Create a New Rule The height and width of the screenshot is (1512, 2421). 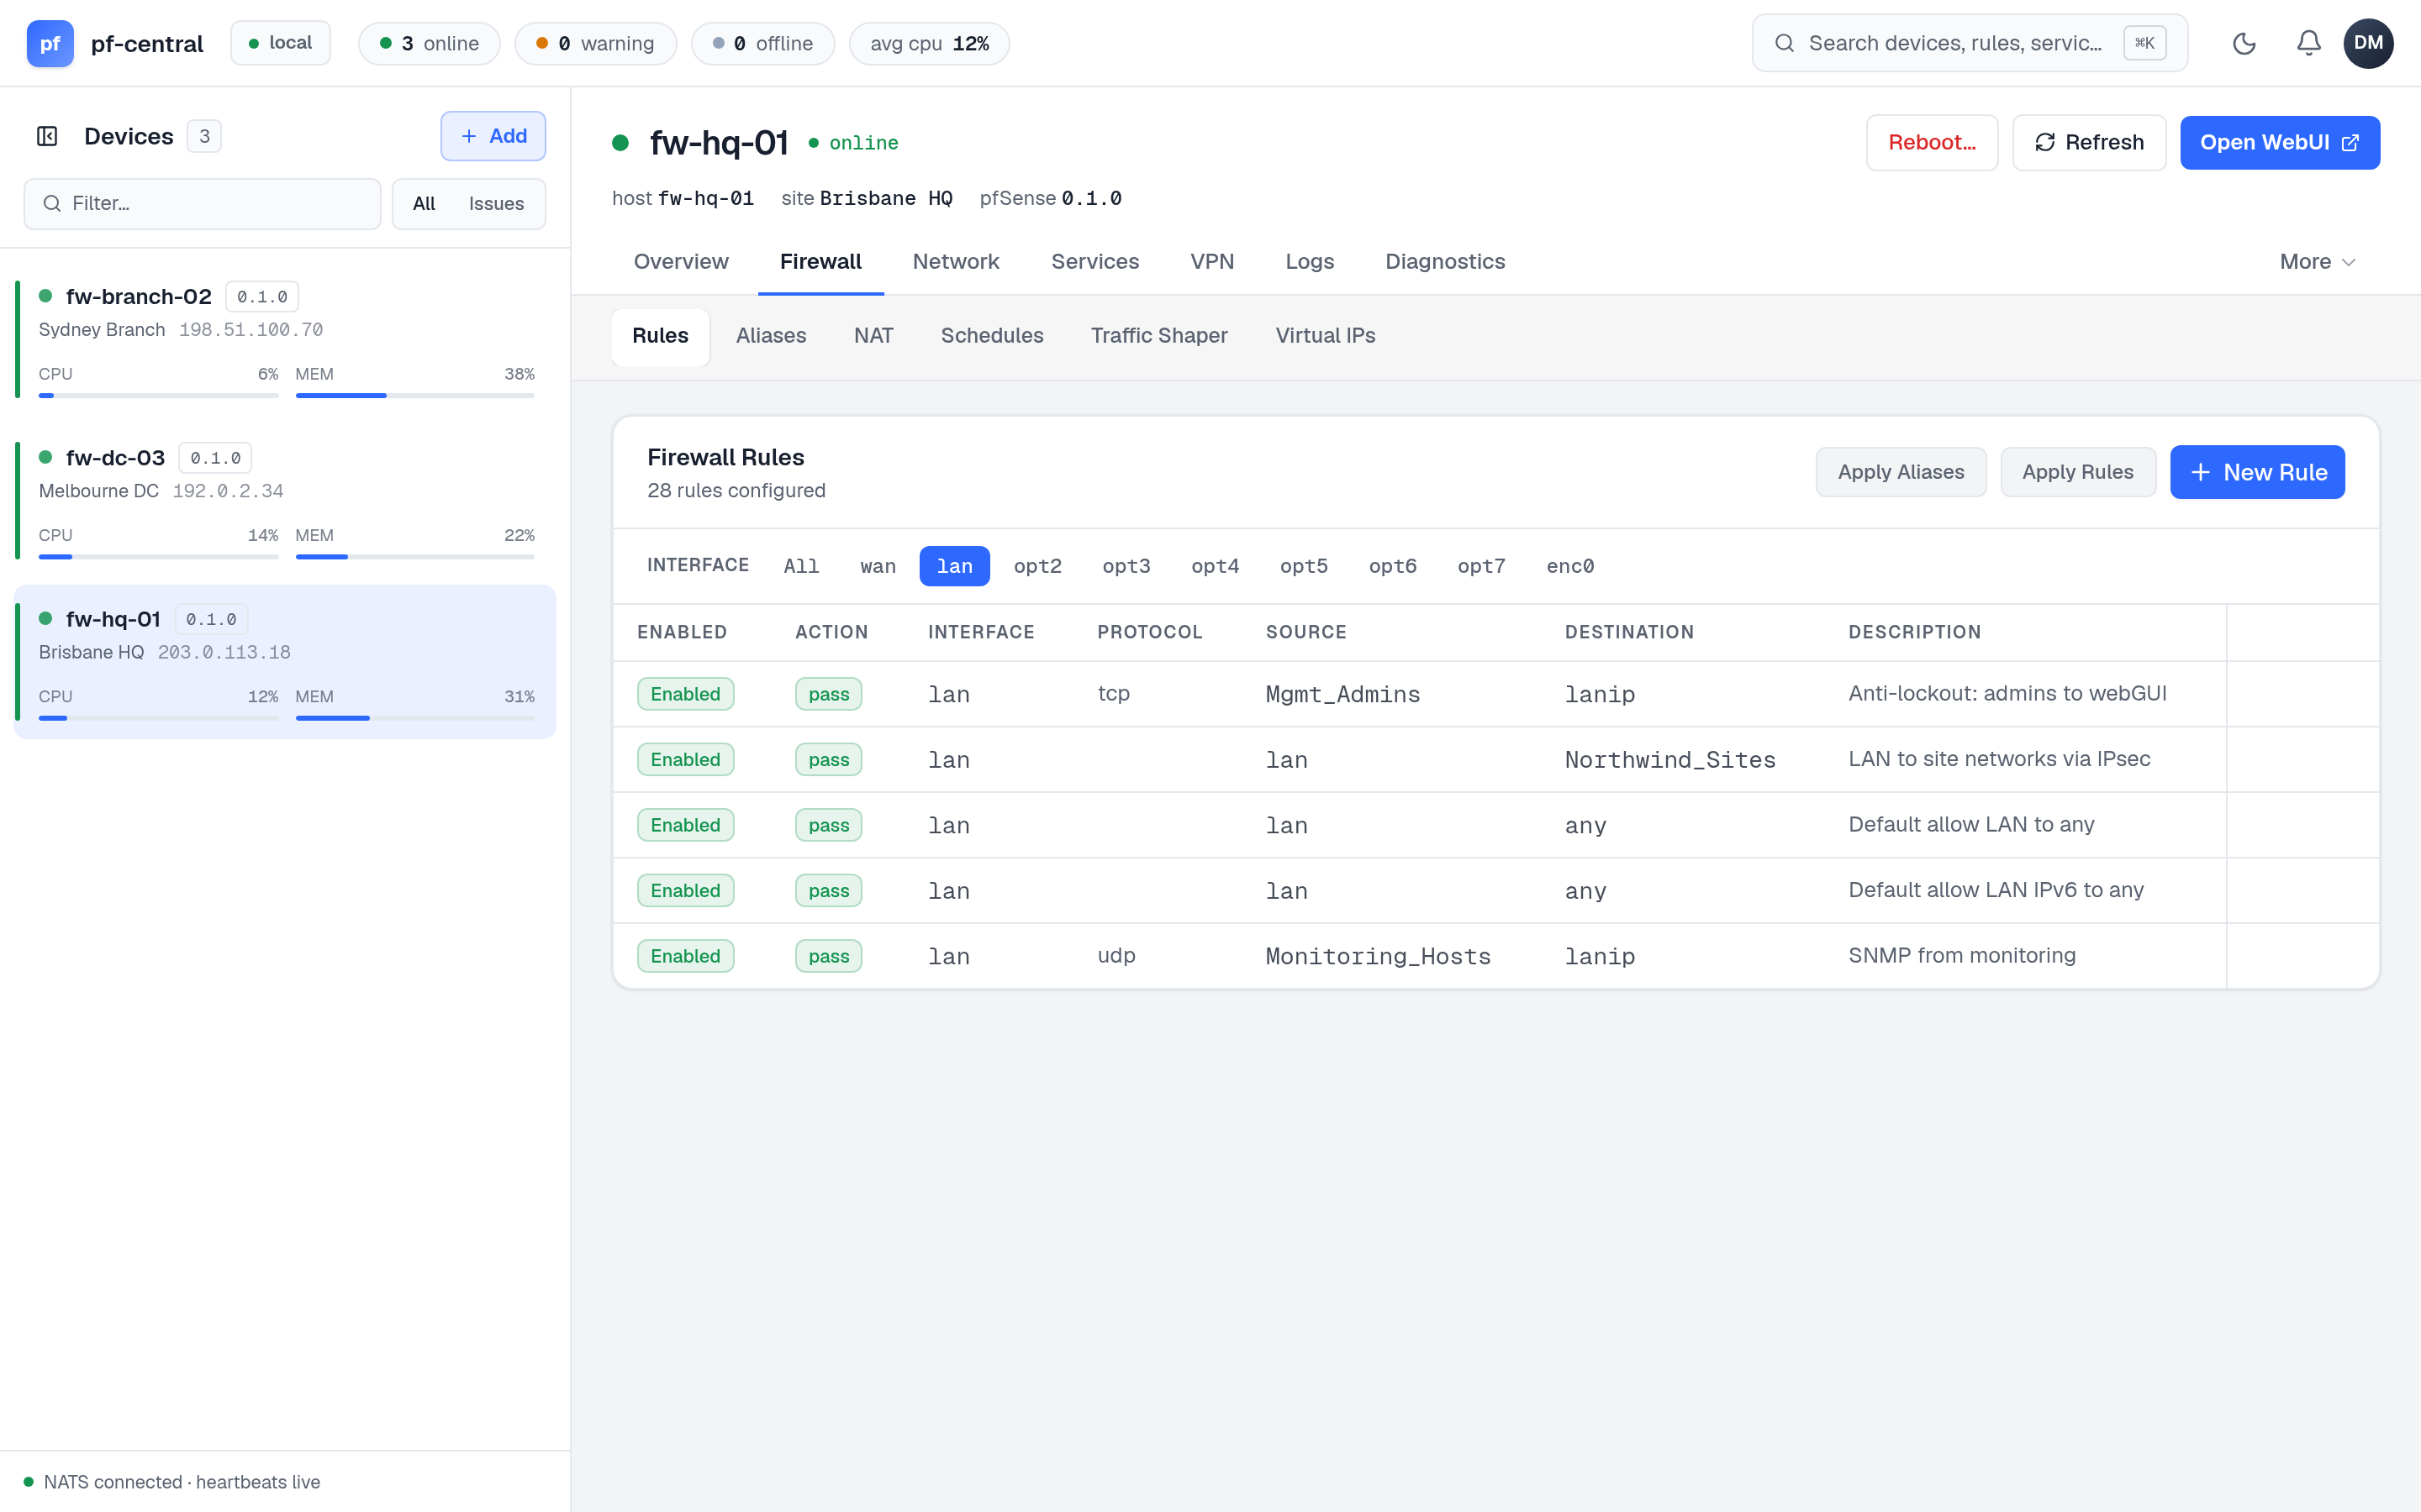pos(2257,472)
